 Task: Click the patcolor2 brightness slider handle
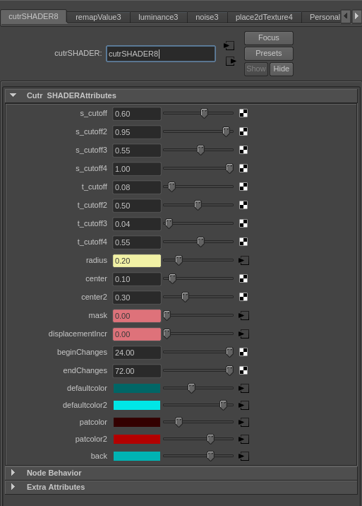(x=210, y=439)
